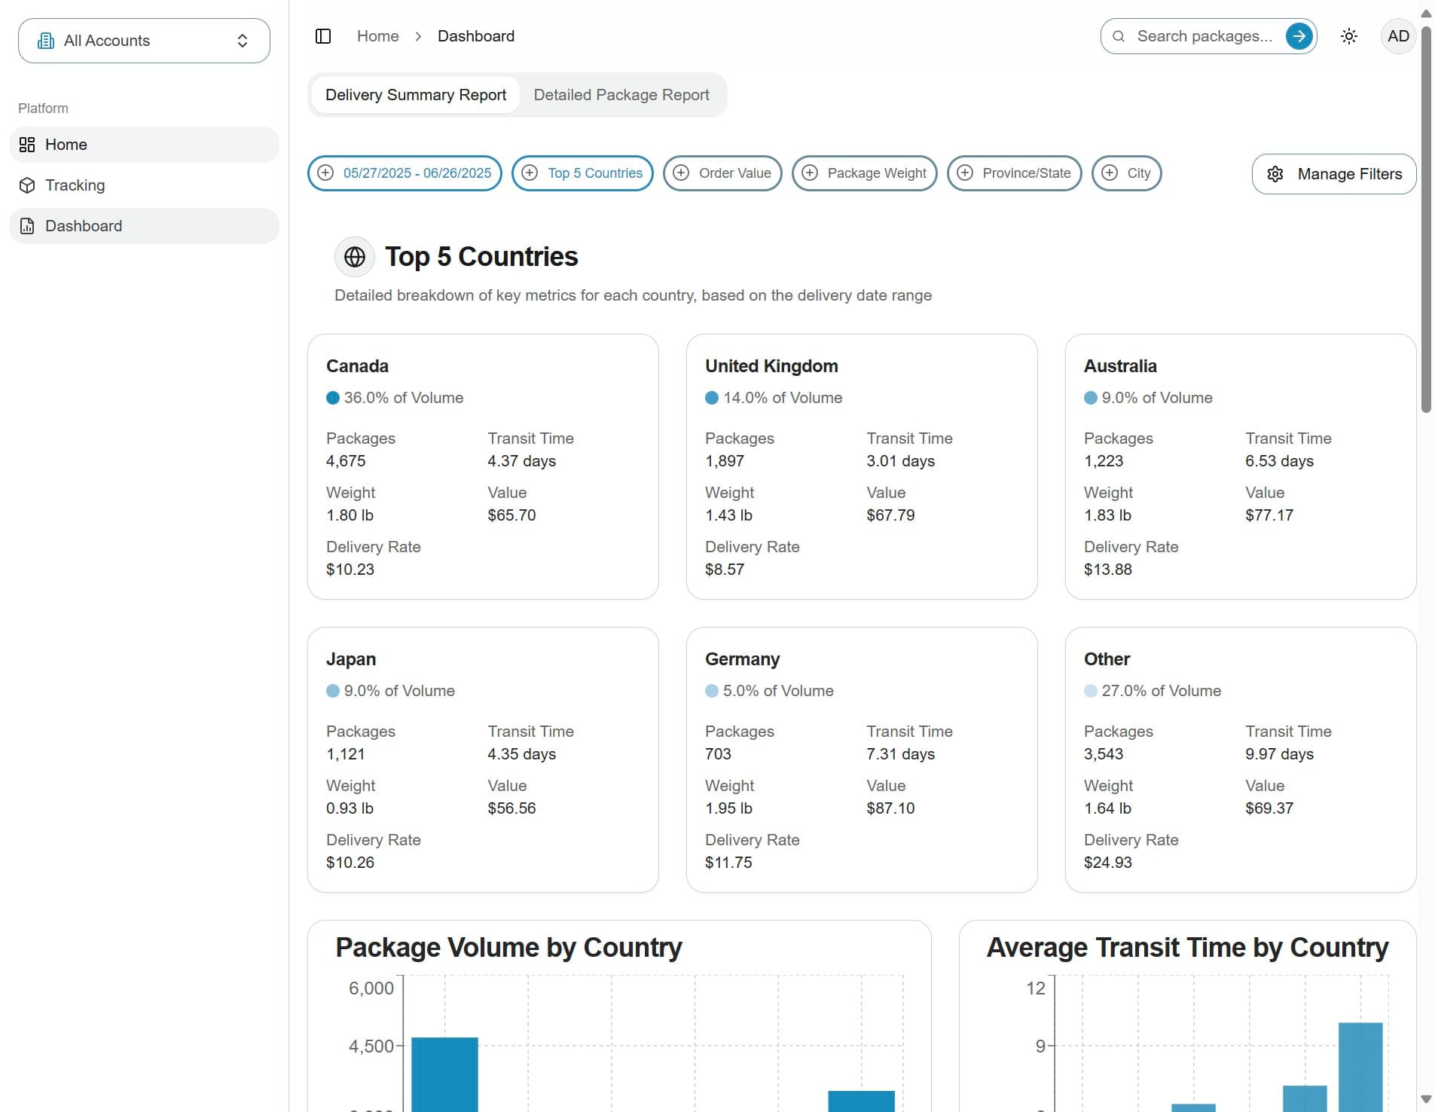The width and height of the screenshot is (1435, 1112).
Task: Click the magnifier icon in search box
Action: (1119, 36)
